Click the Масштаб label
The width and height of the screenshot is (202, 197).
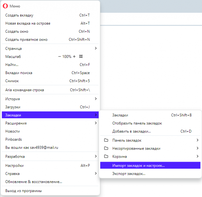point(13,57)
